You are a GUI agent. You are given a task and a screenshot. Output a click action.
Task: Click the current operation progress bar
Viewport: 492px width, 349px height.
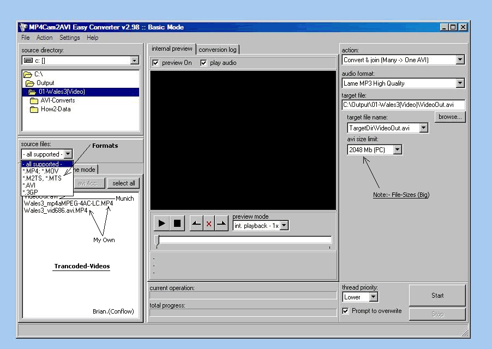(x=243, y=295)
